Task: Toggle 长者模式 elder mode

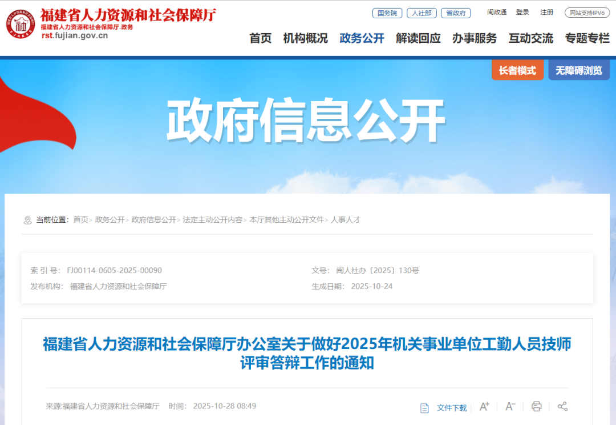Action: [517, 70]
